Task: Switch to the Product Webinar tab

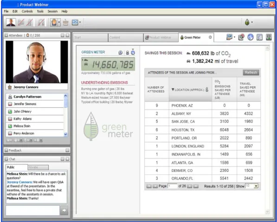Action: [x=161, y=38]
